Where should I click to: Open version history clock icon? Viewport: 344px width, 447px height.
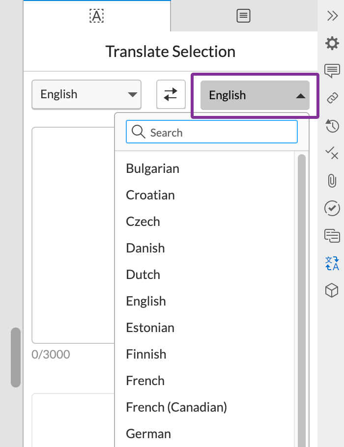click(x=333, y=125)
